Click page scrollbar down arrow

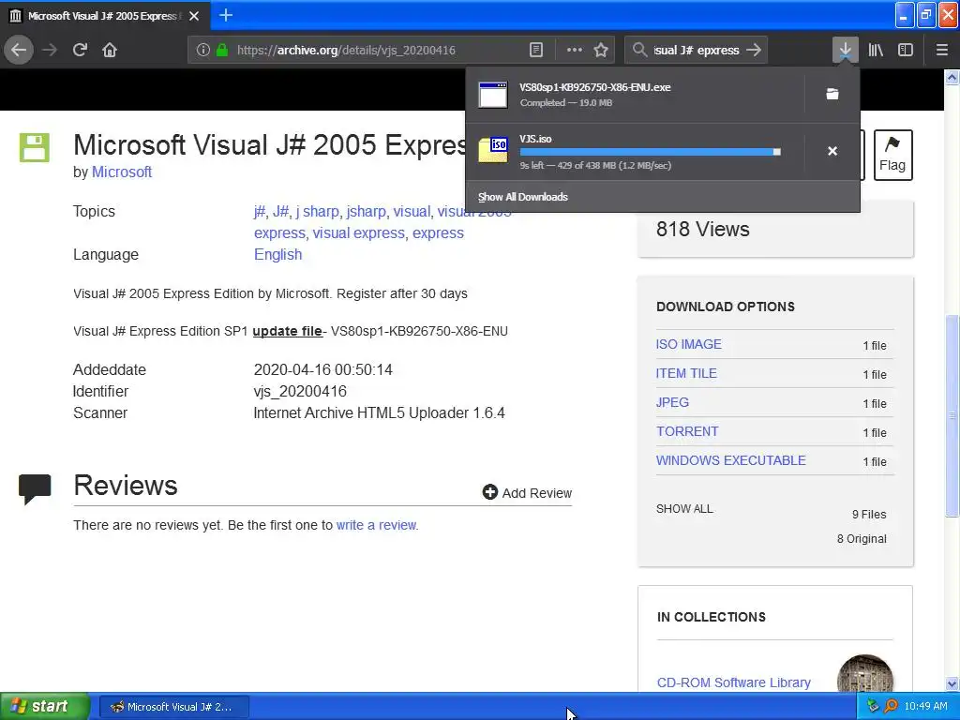click(x=952, y=683)
